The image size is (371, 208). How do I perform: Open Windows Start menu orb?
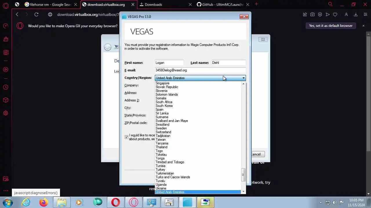point(8,202)
